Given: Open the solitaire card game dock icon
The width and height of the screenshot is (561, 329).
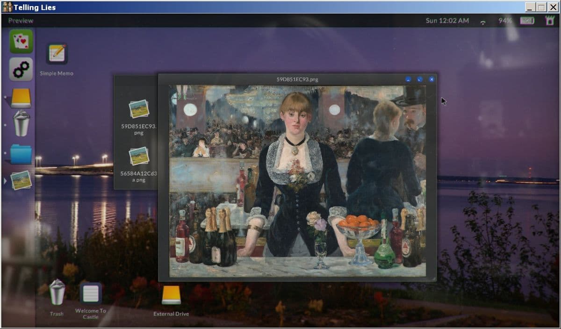Looking at the screenshot, I should [x=21, y=42].
